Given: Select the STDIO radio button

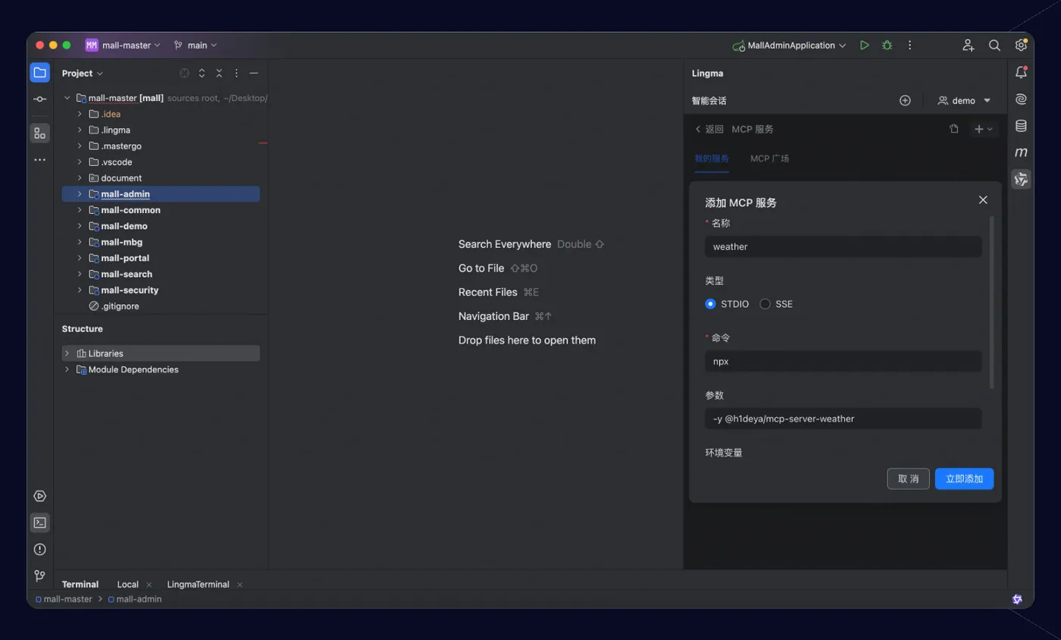Looking at the screenshot, I should coord(710,304).
